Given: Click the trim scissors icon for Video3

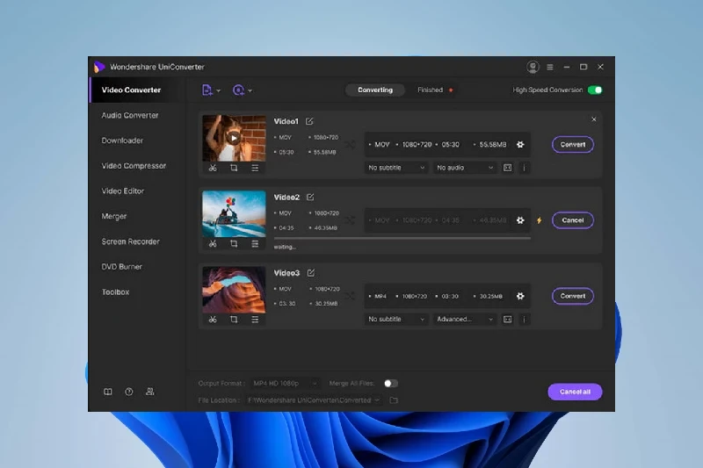Looking at the screenshot, I should point(213,320).
